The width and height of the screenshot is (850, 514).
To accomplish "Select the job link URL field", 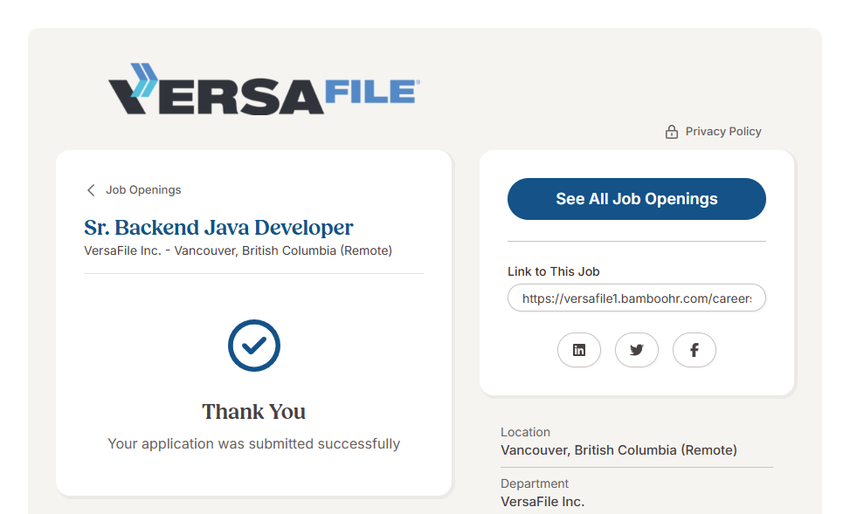I will click(x=636, y=298).
